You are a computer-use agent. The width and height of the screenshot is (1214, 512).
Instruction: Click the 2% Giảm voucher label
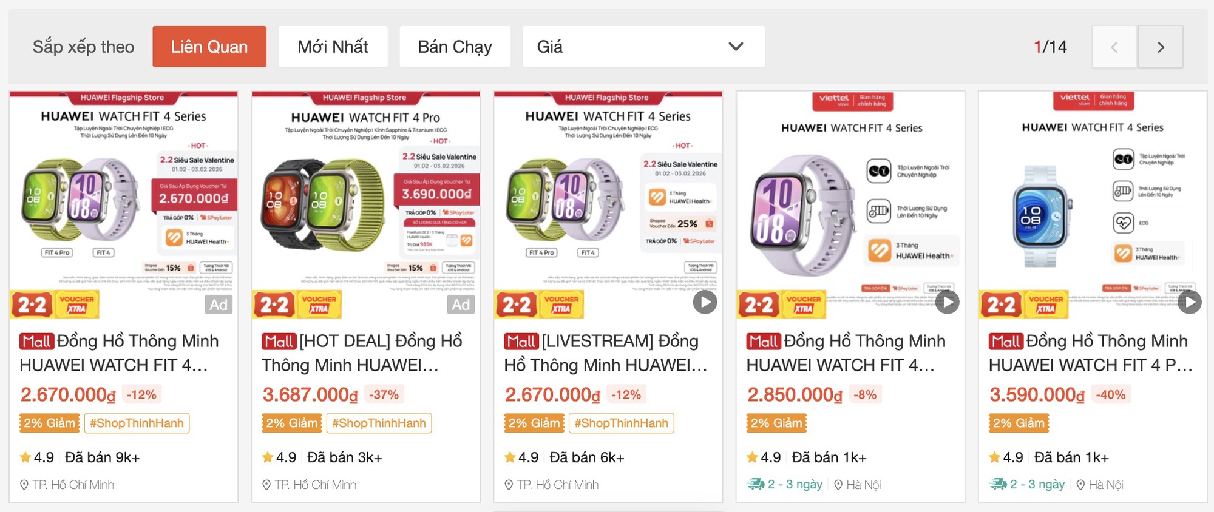click(x=49, y=423)
